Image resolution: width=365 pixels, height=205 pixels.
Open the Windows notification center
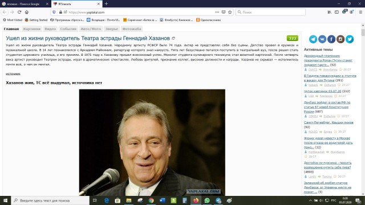(x=358, y=200)
